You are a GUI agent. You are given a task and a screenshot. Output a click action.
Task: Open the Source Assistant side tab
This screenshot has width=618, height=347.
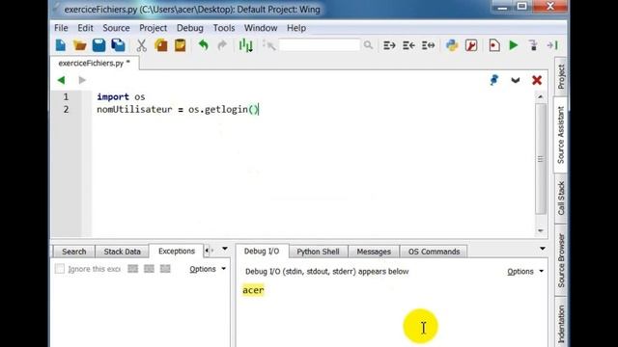561,135
